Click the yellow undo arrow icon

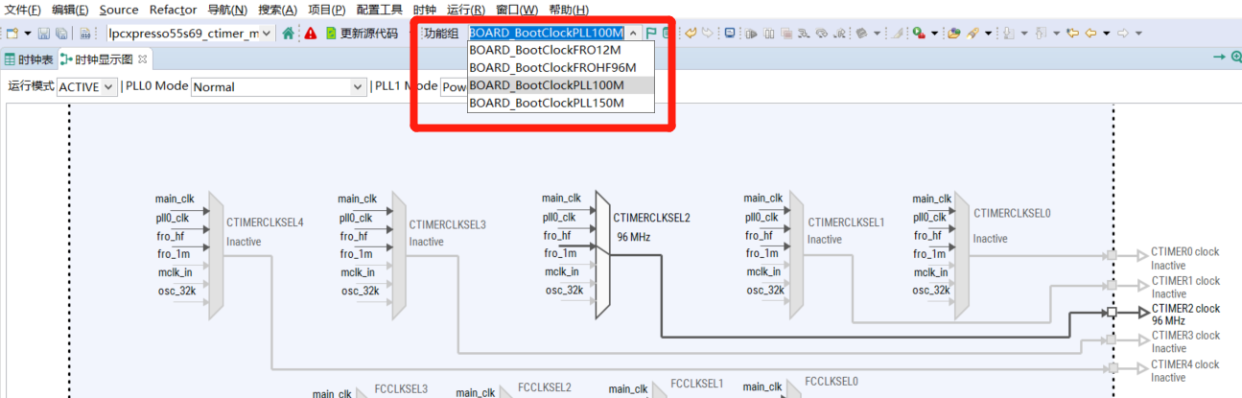tap(691, 34)
